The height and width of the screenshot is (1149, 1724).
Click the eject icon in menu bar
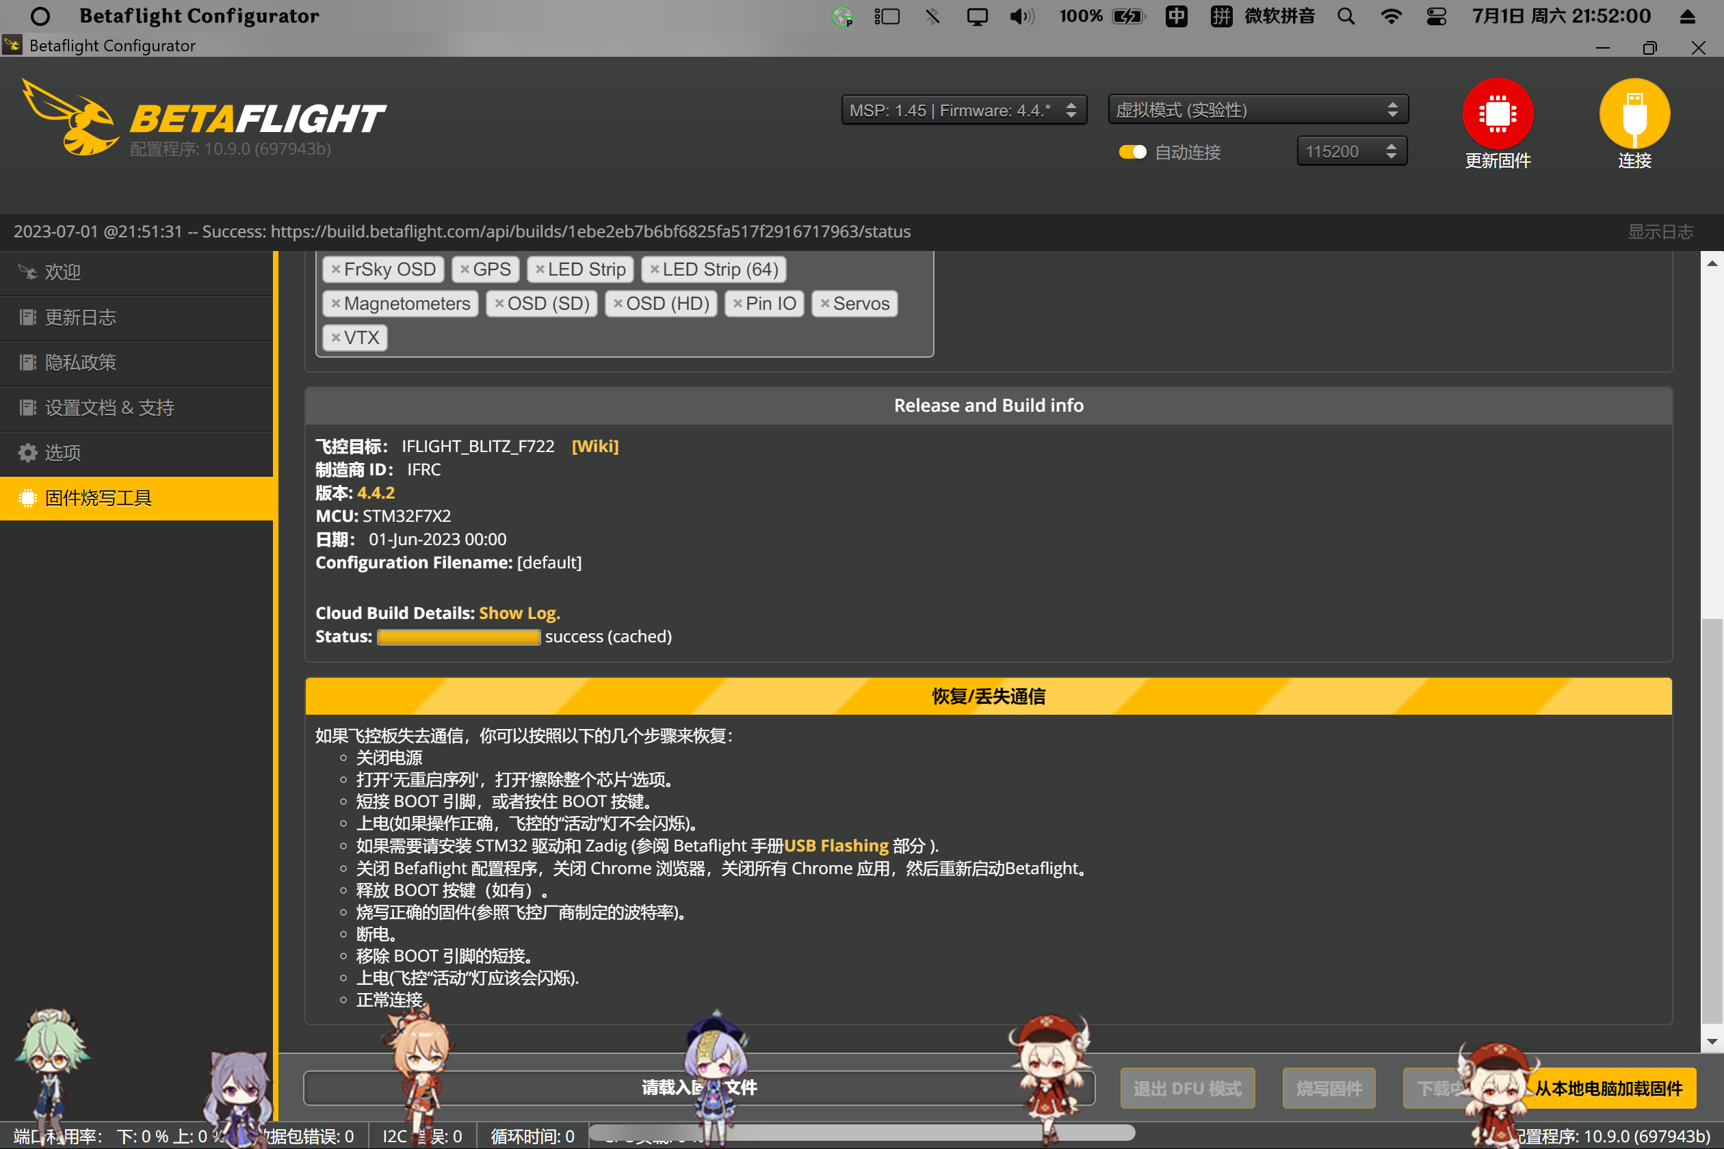pyautogui.click(x=1687, y=16)
